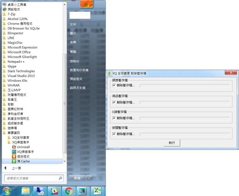Open 控制台 in the Start menu

pos(74,61)
